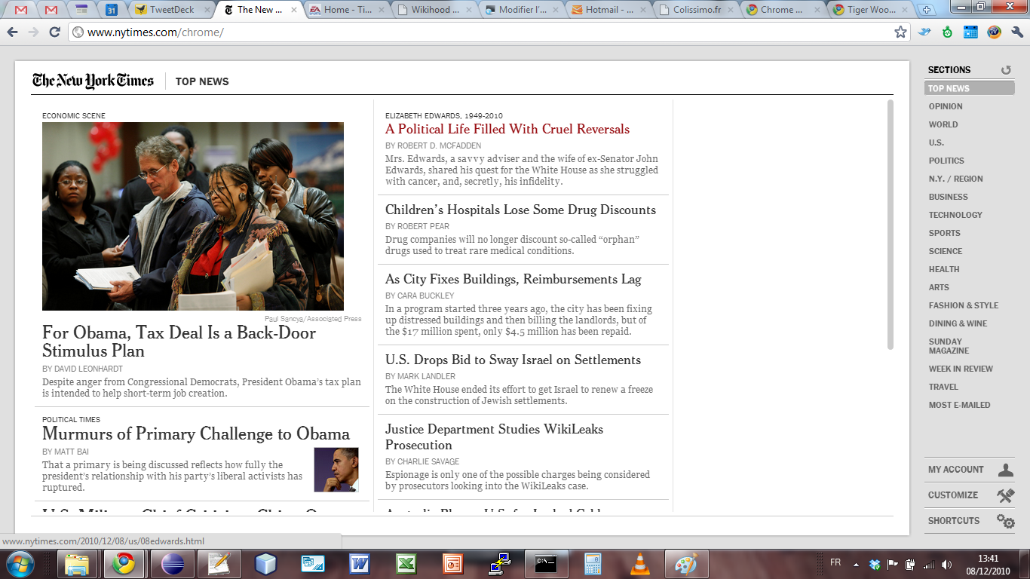This screenshot has width=1030, height=579.
Task: Click the Customize button label
Action: click(x=953, y=495)
